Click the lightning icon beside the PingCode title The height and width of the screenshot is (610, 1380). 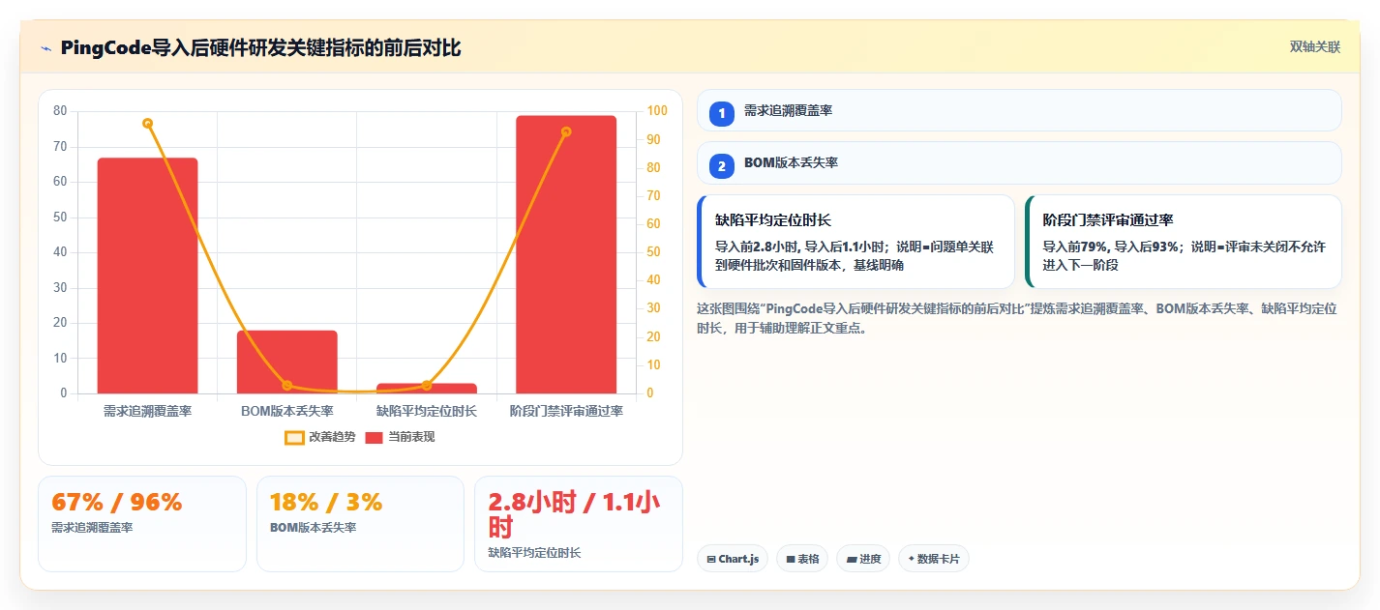(45, 47)
